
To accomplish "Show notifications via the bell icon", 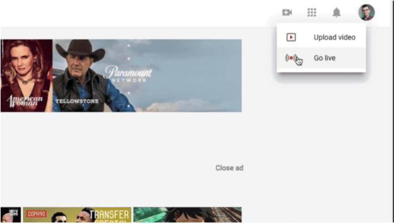I will 336,12.
